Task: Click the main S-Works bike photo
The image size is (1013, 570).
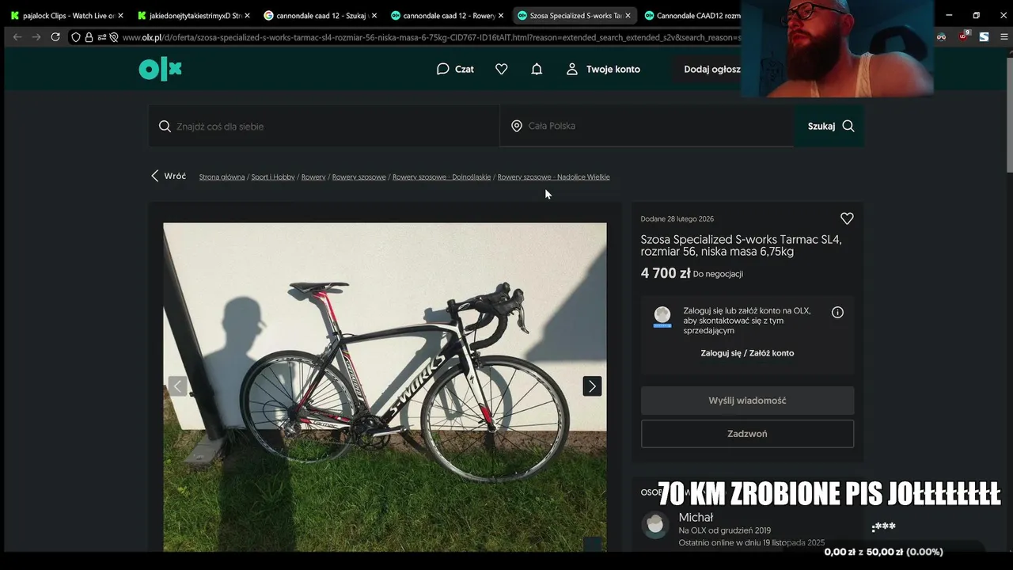Action: [x=385, y=386]
